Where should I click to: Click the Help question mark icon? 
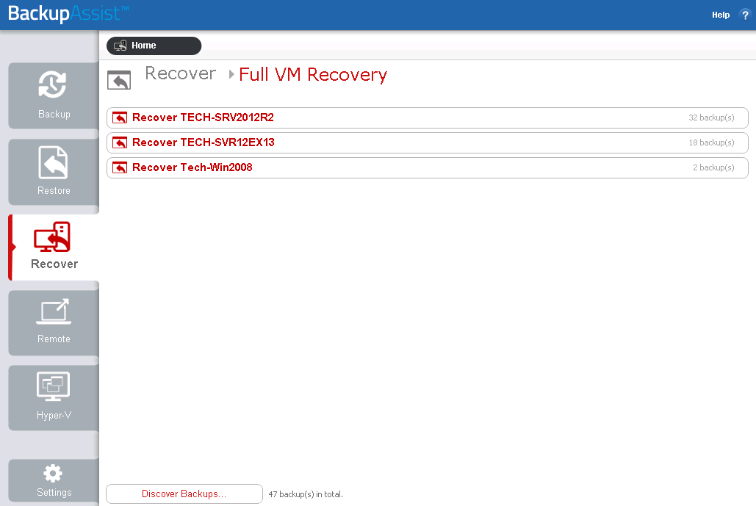pyautogui.click(x=745, y=15)
